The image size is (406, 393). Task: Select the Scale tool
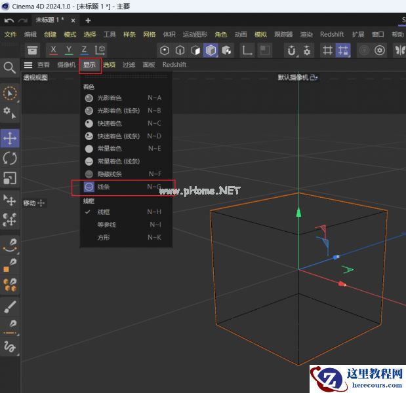10,178
